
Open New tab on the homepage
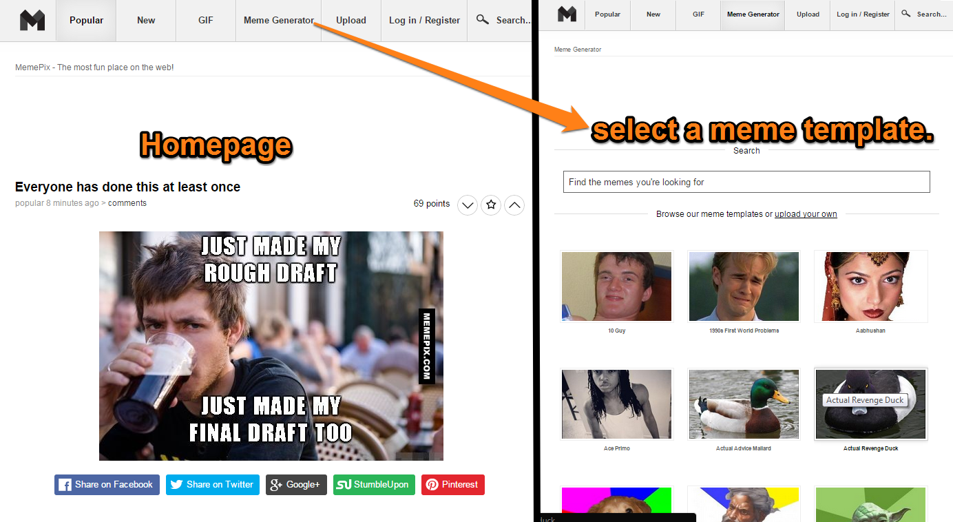(x=146, y=21)
